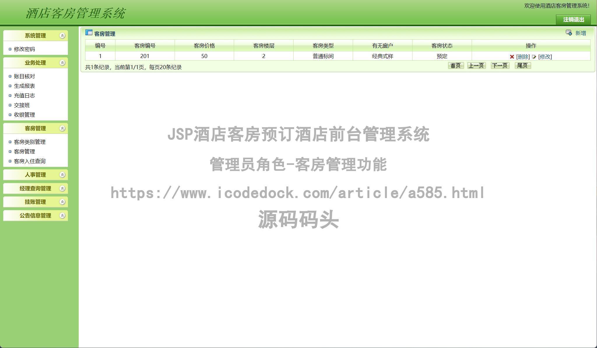Click the bullet icon beside 充值日志
This screenshot has height=348, width=597.
pos(10,95)
